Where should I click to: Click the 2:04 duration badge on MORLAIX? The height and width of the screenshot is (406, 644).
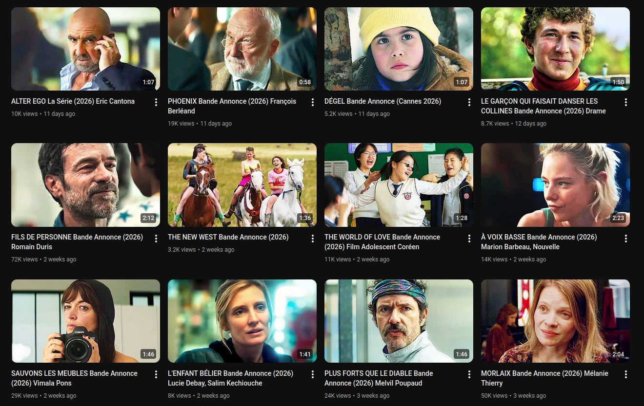pos(618,354)
